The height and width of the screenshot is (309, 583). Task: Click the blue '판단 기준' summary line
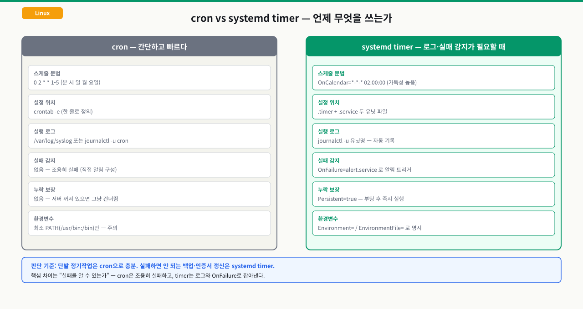153,266
